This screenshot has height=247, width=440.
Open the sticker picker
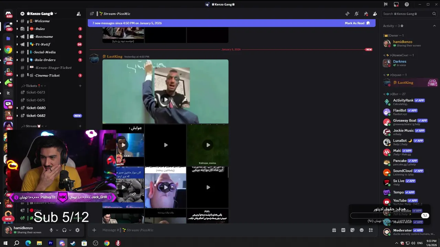[352, 230]
